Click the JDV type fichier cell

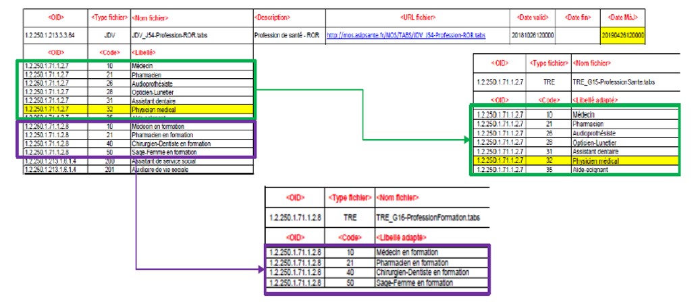[109, 35]
